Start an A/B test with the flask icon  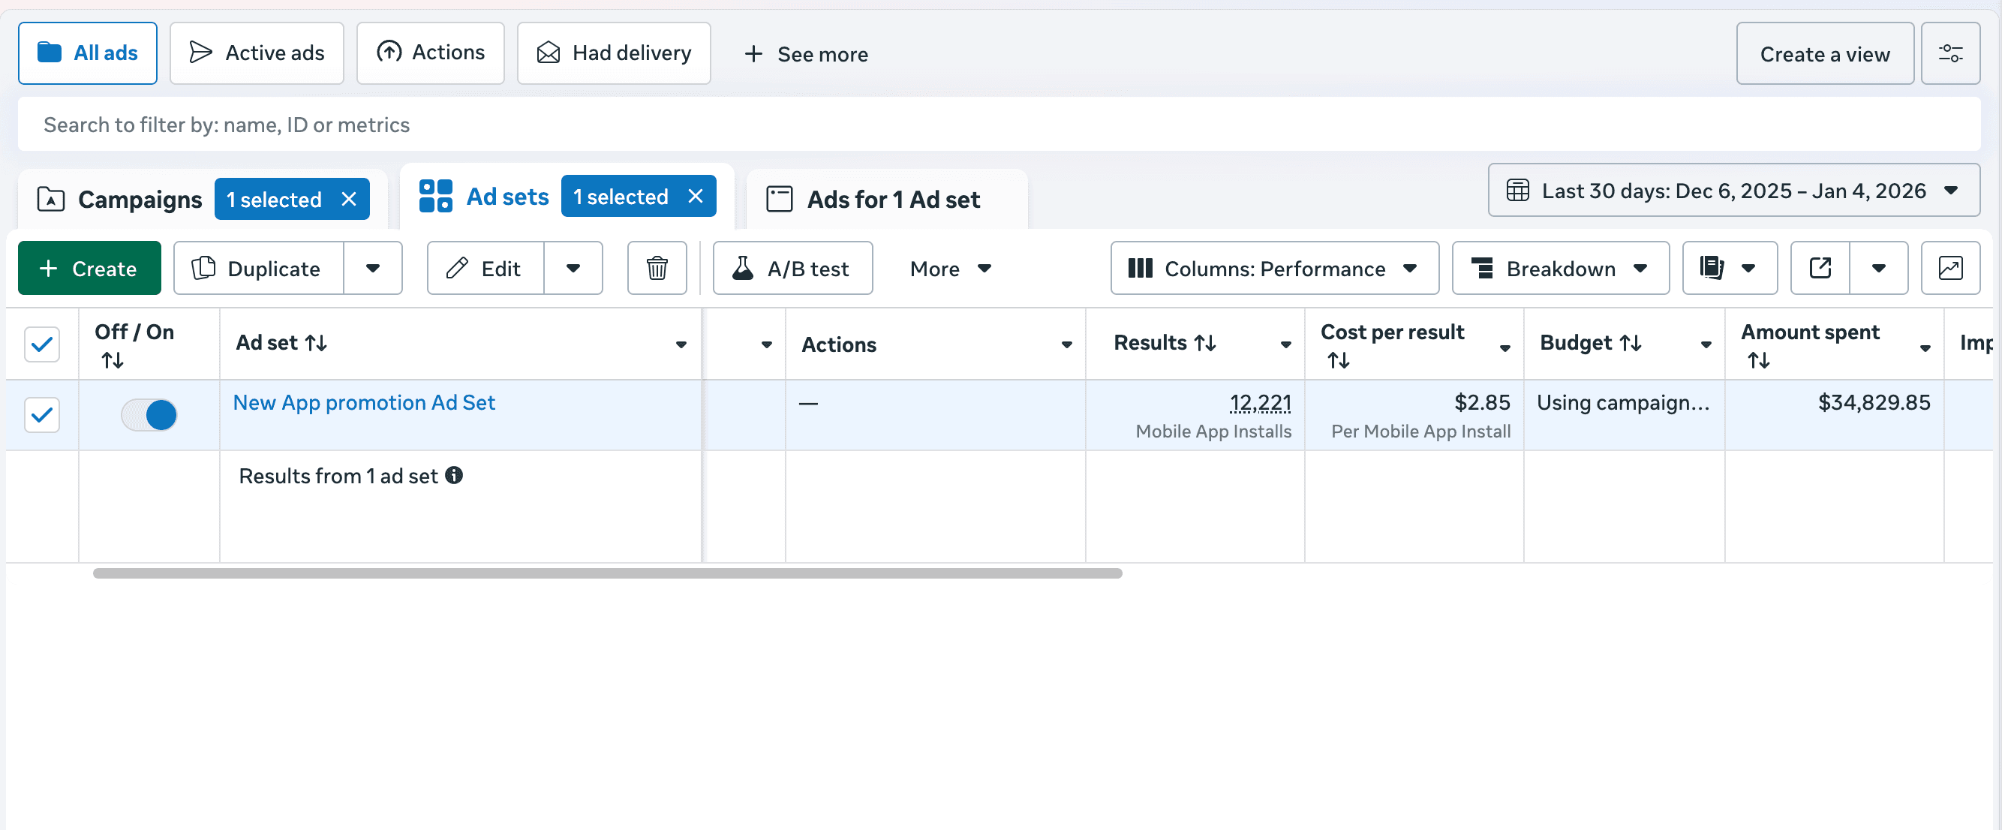(744, 268)
